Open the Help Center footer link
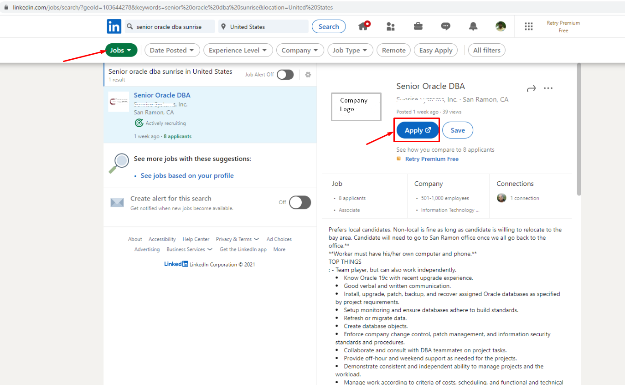The image size is (625, 385). 196,239
